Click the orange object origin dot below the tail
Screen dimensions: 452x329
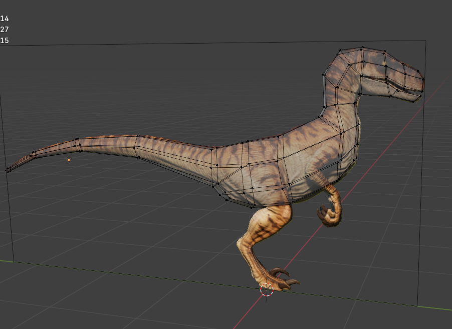(x=69, y=160)
